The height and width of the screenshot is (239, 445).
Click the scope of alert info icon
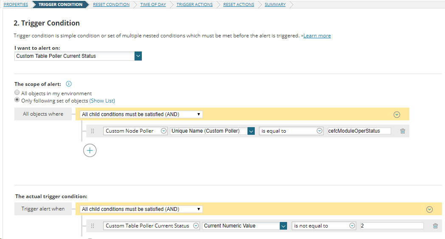point(69,84)
